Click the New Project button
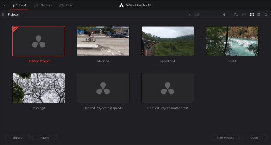The height and width of the screenshot is (145, 271). point(225,138)
